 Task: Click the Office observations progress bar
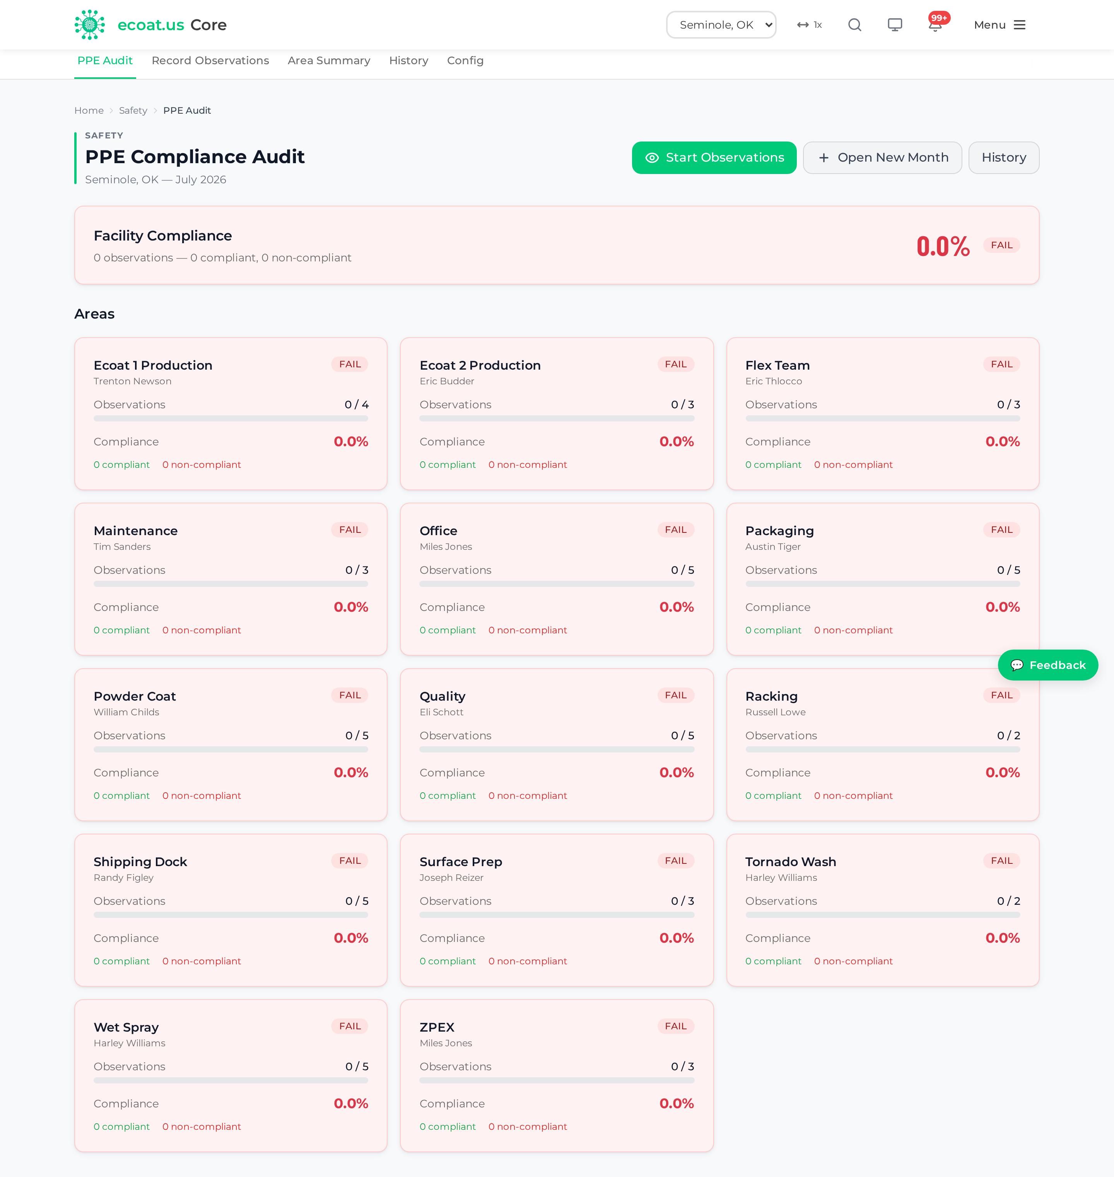pyautogui.click(x=556, y=584)
